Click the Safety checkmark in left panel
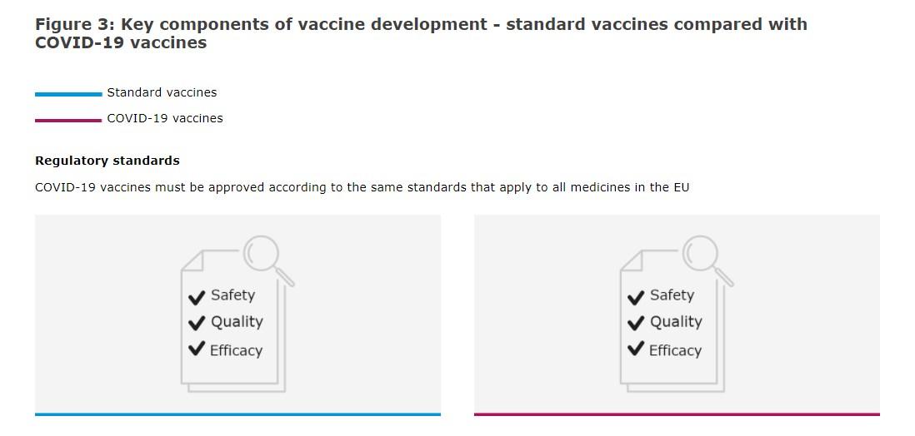915x436 pixels. (197, 297)
